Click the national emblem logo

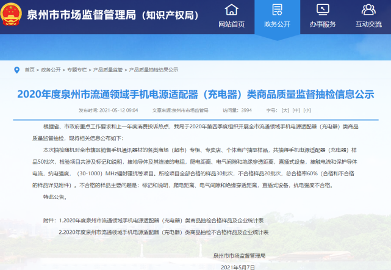click(x=10, y=14)
